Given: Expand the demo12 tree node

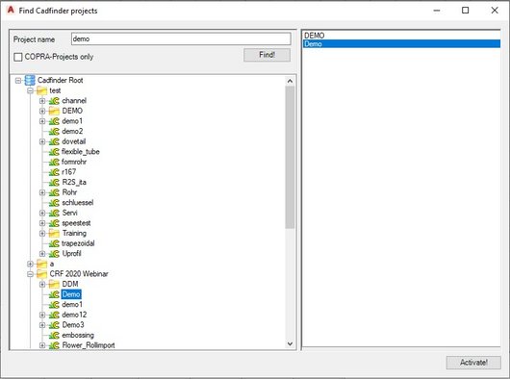Looking at the screenshot, I should pyautogui.click(x=42, y=315).
